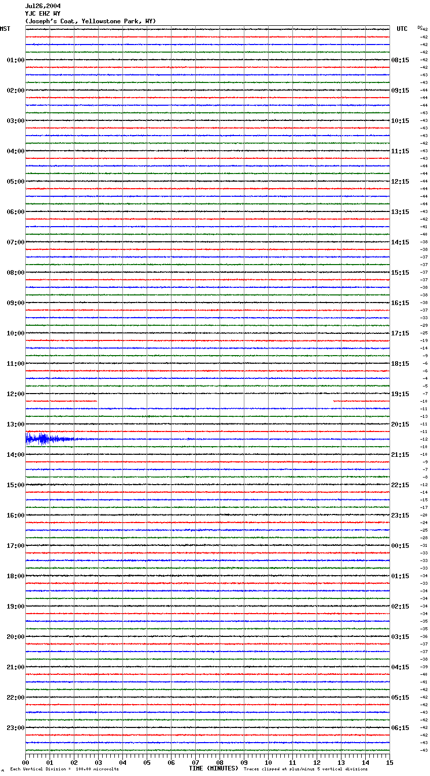Click the 10 minute tick label
This screenshot has width=430, height=776.
point(268,762)
